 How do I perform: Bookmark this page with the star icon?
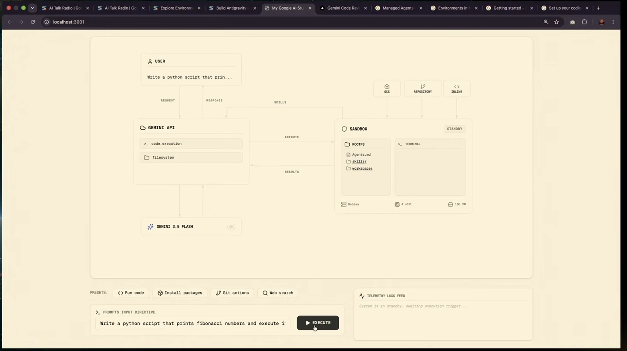[556, 22]
